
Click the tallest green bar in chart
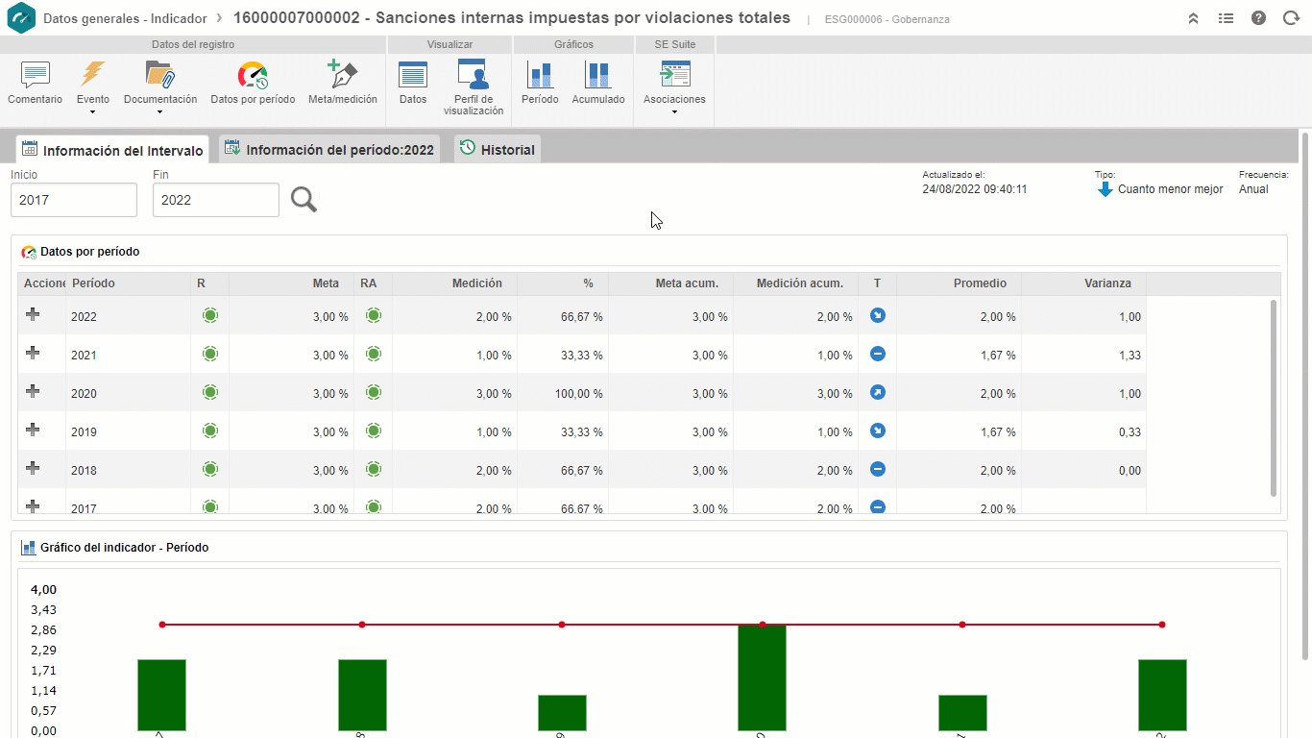(x=762, y=677)
